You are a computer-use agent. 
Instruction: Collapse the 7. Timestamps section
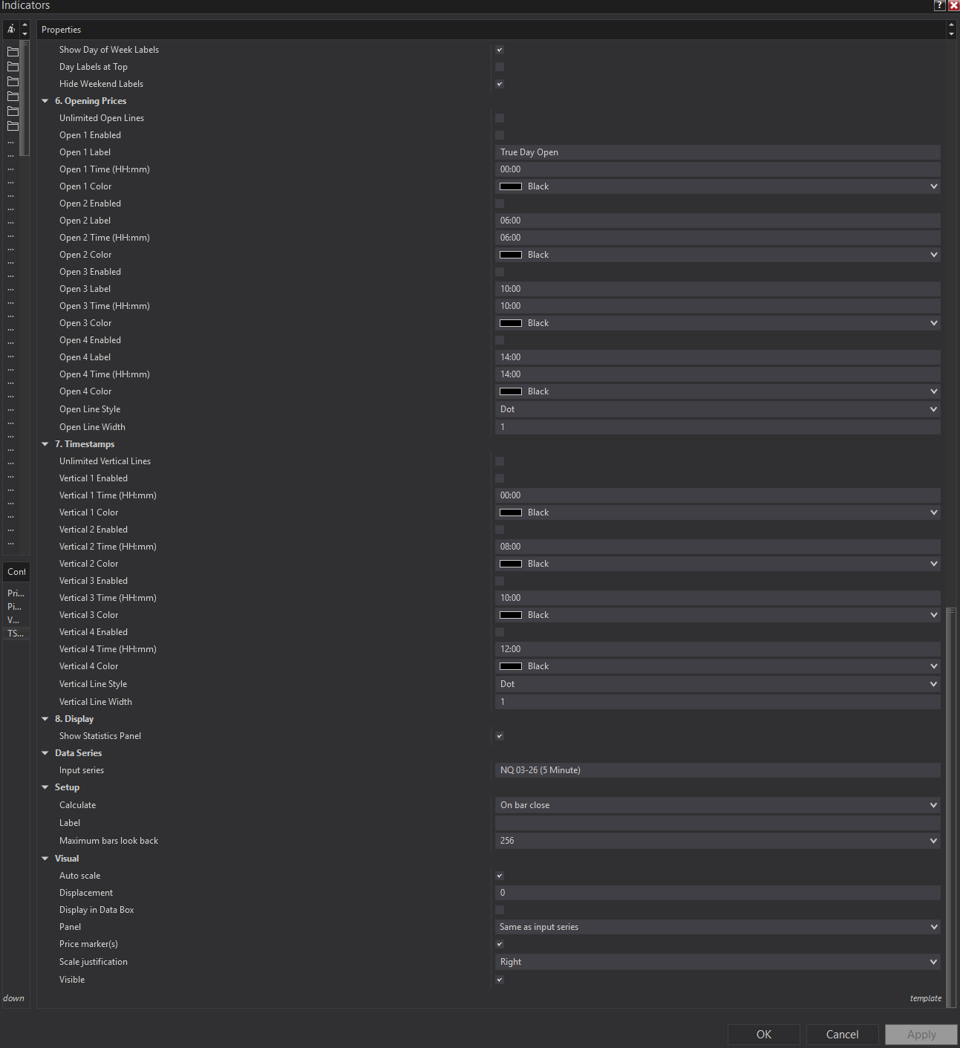tap(45, 444)
